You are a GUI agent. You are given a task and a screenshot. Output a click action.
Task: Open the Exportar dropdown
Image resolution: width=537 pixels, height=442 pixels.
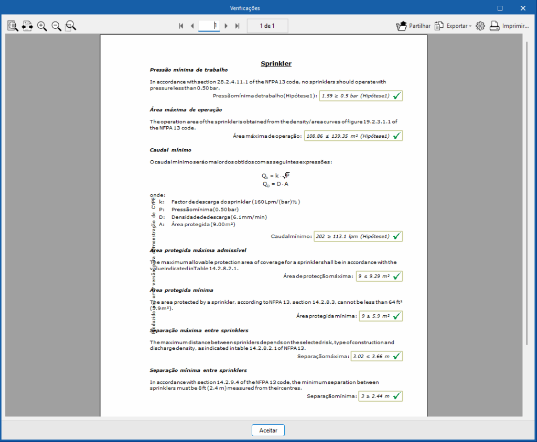tap(453, 26)
